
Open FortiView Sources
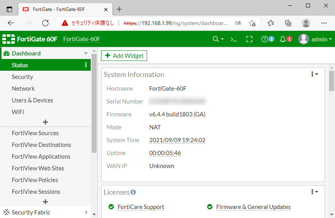[x=35, y=133]
